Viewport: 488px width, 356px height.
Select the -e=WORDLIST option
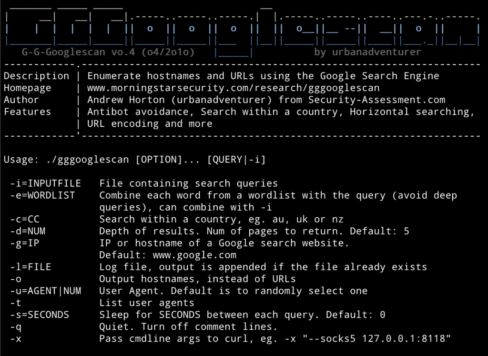click(42, 195)
